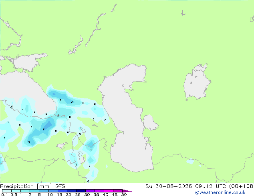Click the '20' legend scale label
Screen dimensions: 254x196
pos(69,194)
